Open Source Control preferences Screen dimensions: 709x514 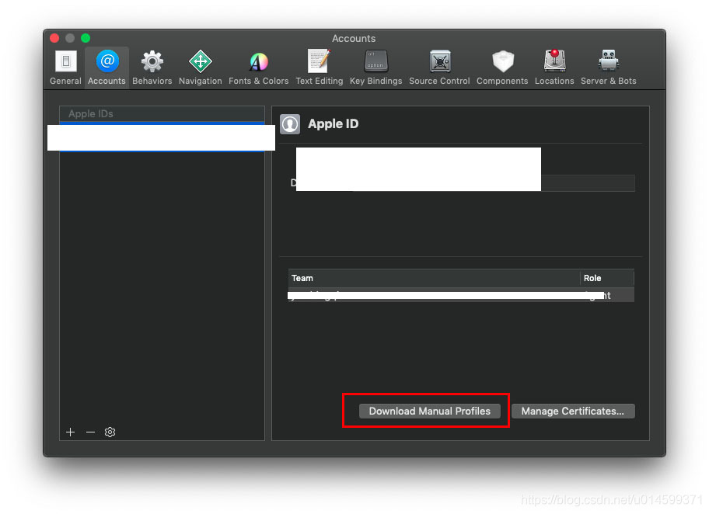pos(439,68)
